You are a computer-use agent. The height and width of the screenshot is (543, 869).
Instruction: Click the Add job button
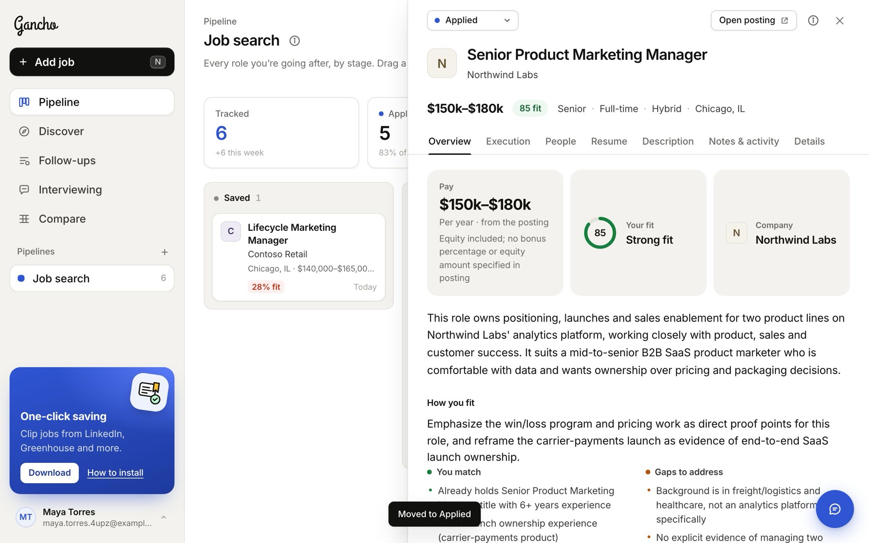pyautogui.click(x=92, y=62)
